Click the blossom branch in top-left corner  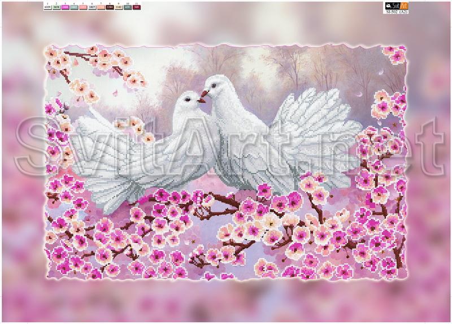tap(90, 62)
